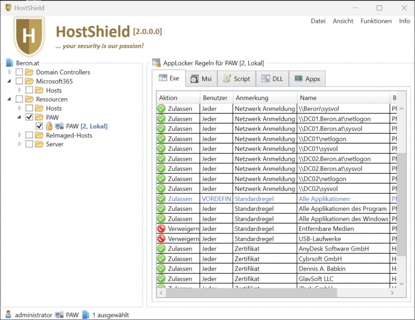Click the Domain Controllers folder icon
This screenshot has height=320, width=415.
click(29, 72)
